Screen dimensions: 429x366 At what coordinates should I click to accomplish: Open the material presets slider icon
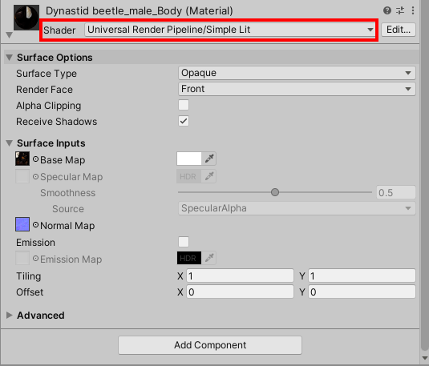coord(400,10)
